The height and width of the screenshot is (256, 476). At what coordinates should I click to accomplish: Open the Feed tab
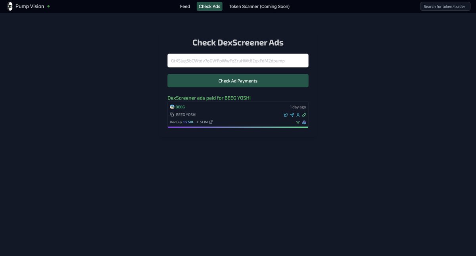point(185,6)
